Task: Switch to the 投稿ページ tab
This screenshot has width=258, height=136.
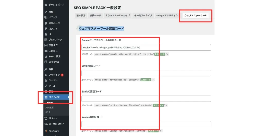Action: 95,15
